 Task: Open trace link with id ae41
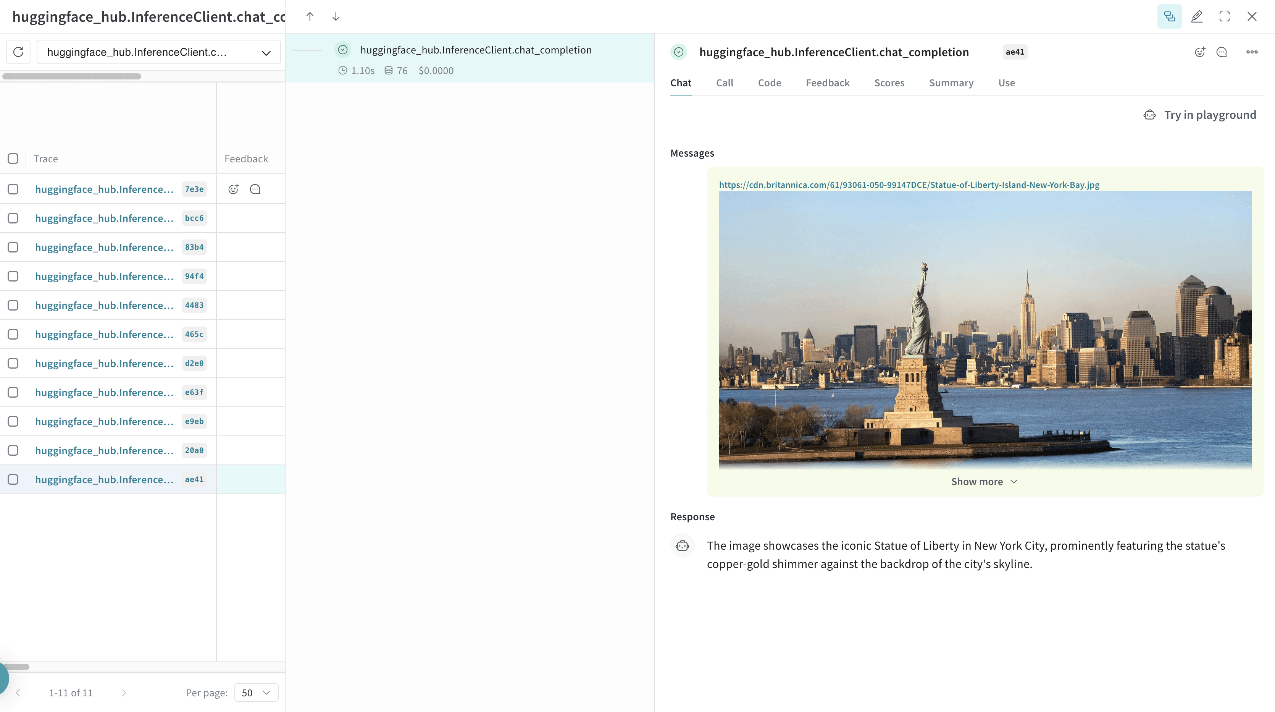pyautogui.click(x=104, y=480)
